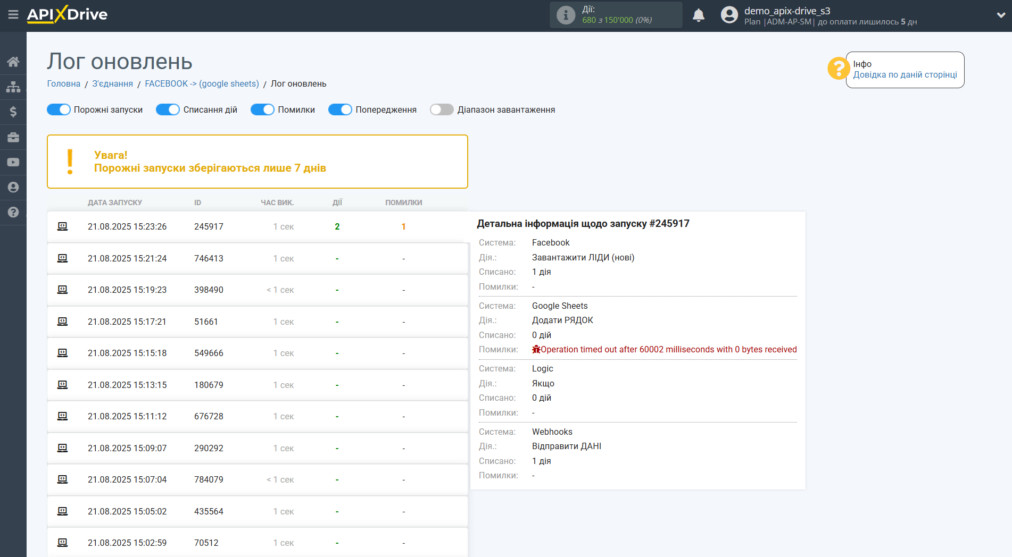Click run icon for launch 51661
This screenshot has height=557, width=1012.
[62, 322]
